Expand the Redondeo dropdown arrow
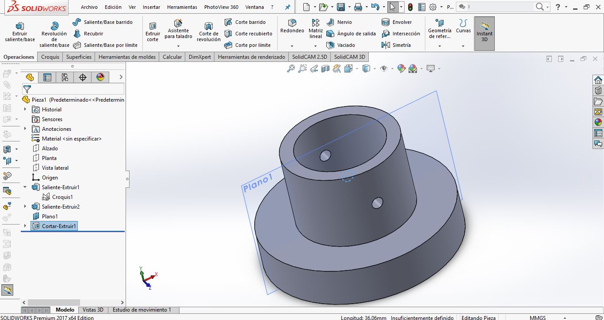 coord(292,46)
